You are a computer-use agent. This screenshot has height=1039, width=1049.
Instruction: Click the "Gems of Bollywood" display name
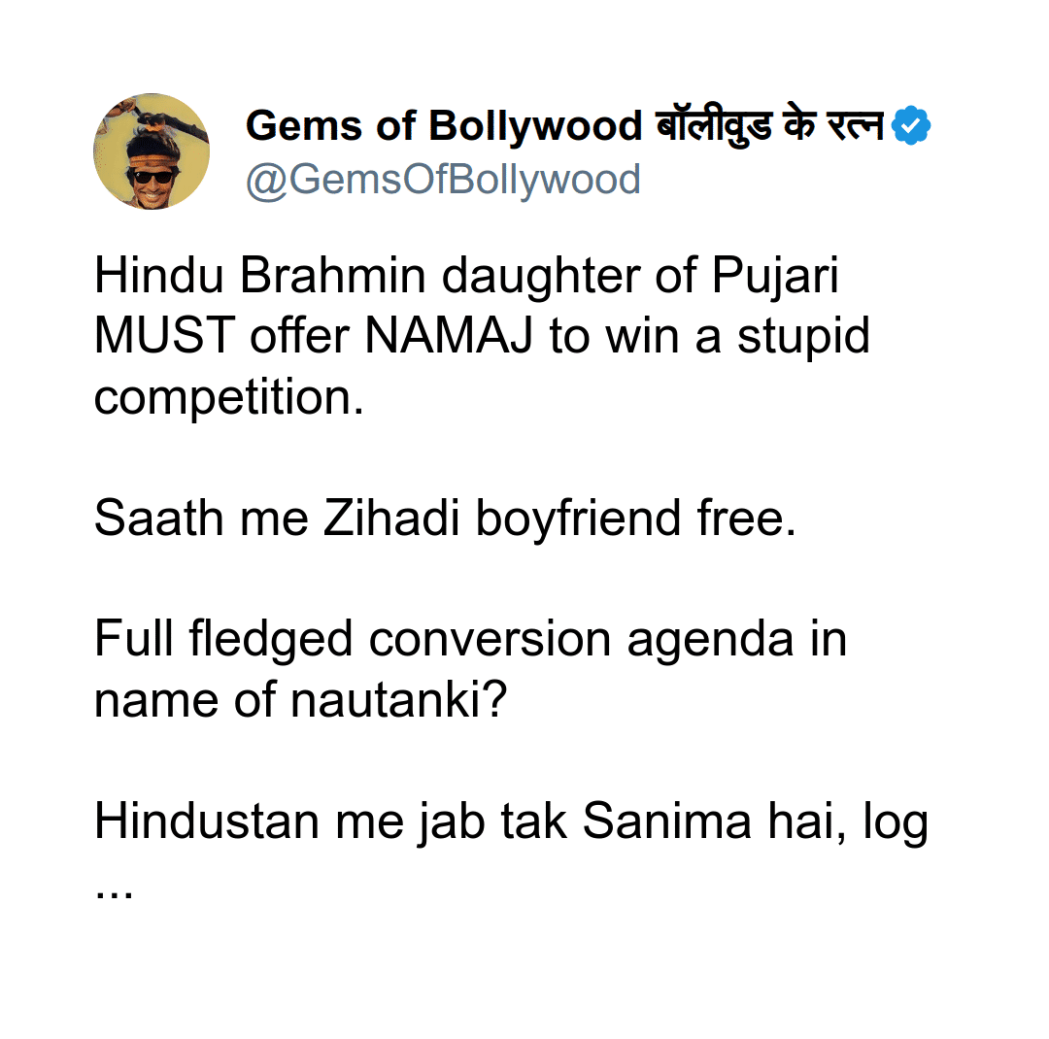[443, 126]
